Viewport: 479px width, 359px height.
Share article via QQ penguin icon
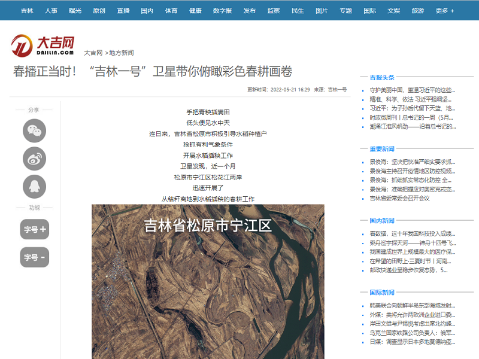(34, 187)
